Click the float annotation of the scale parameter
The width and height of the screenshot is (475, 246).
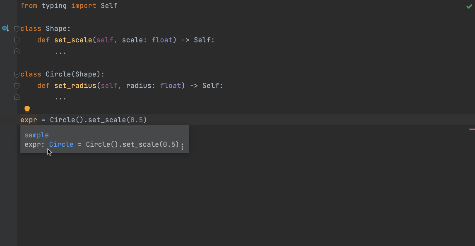pyautogui.click(x=162, y=40)
